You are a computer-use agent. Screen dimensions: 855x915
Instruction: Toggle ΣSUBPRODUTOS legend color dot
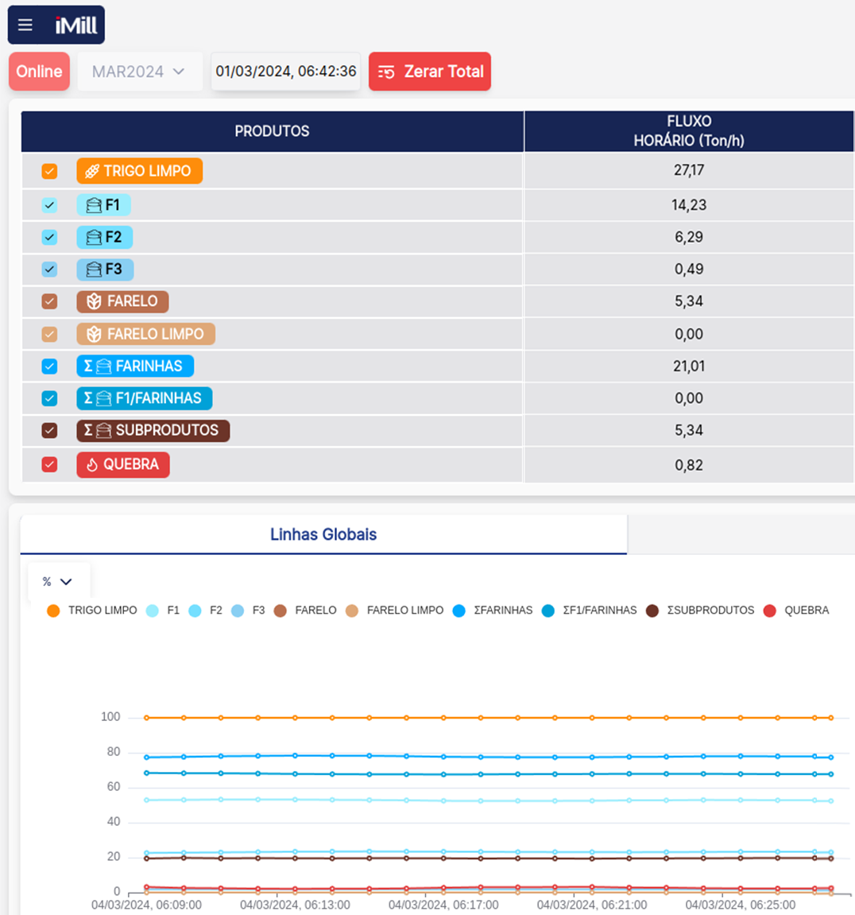click(x=652, y=611)
